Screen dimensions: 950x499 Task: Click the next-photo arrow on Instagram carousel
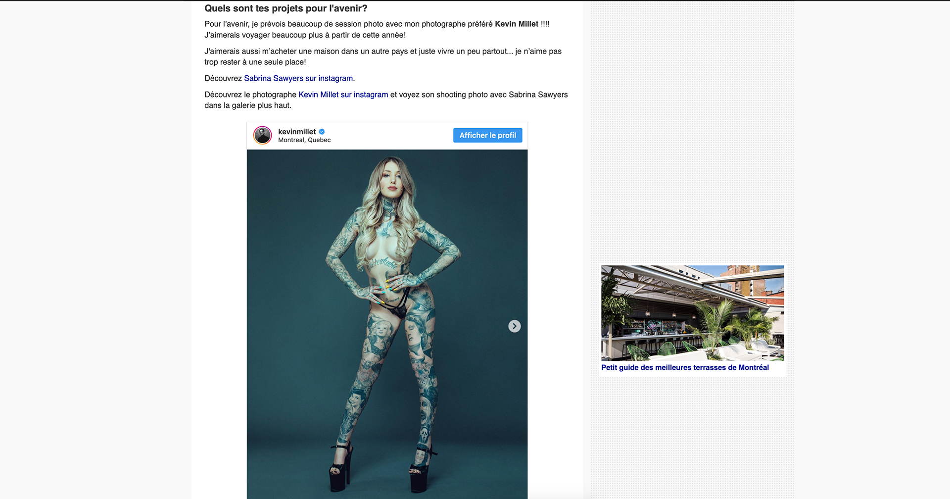coord(515,326)
